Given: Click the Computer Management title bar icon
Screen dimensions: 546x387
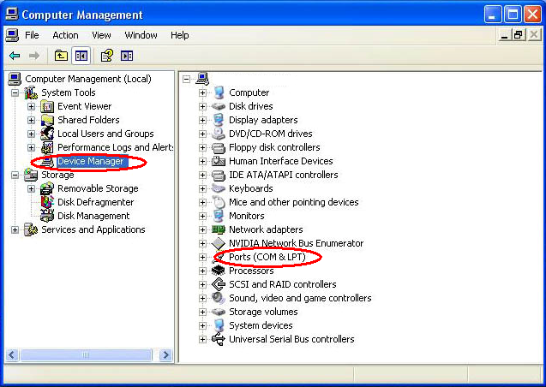Looking at the screenshot, I should point(12,15).
